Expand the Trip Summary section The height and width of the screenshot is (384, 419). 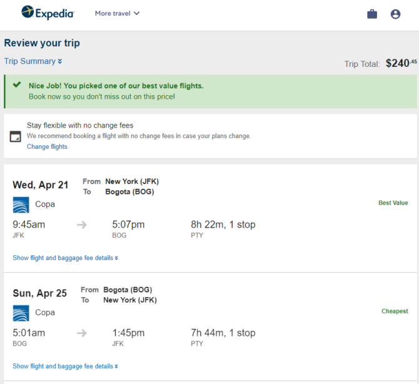(33, 61)
